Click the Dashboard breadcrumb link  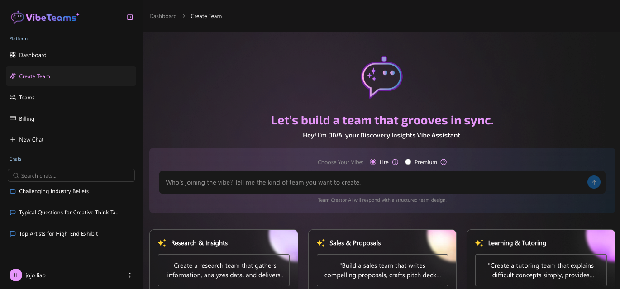[x=163, y=16]
